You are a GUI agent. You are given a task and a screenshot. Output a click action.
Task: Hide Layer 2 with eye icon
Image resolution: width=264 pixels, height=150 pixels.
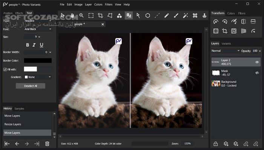(x=257, y=62)
